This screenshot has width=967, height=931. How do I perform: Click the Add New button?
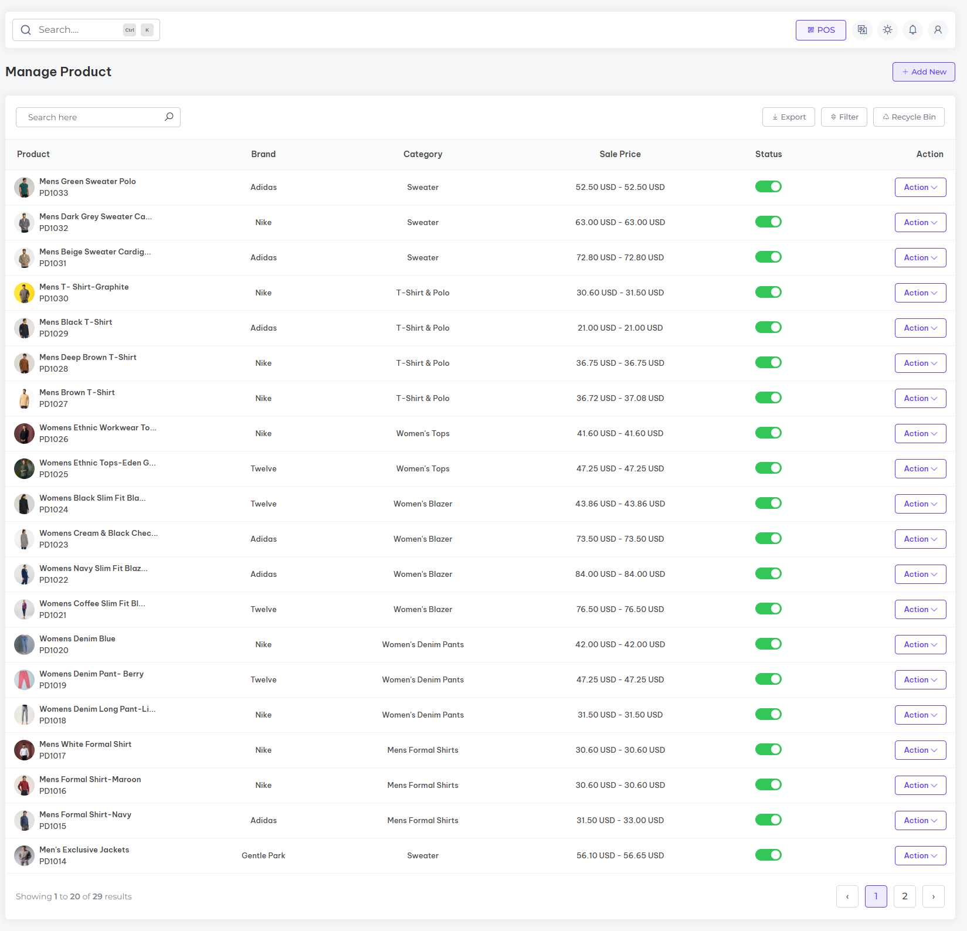(924, 72)
